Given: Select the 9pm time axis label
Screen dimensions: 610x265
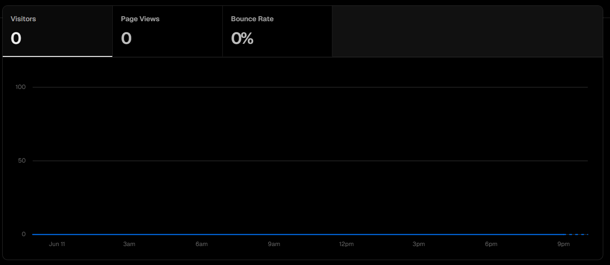Looking at the screenshot, I should click(563, 244).
